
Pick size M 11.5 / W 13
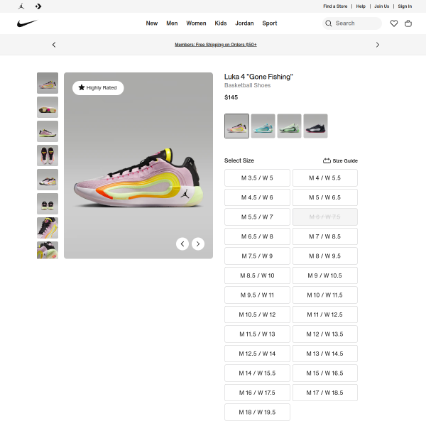pyautogui.click(x=257, y=334)
